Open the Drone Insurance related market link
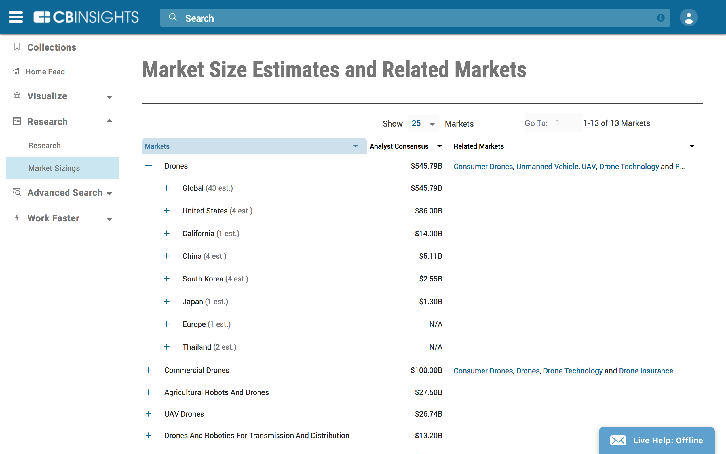The height and width of the screenshot is (454, 726). (x=645, y=371)
